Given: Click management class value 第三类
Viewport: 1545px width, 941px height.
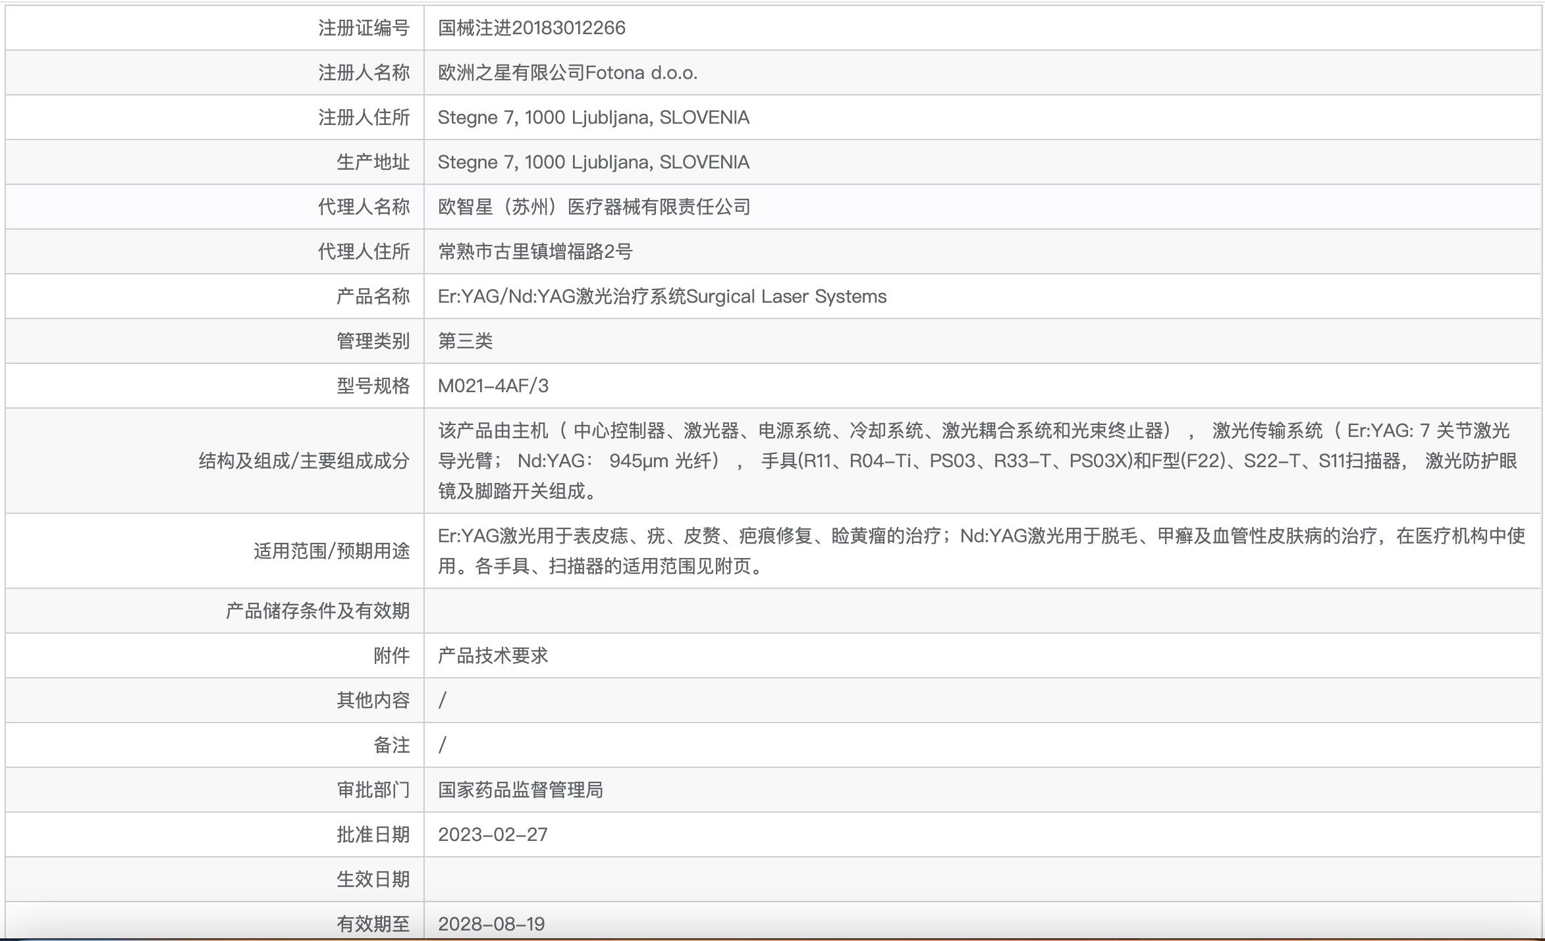Looking at the screenshot, I should coord(465,341).
